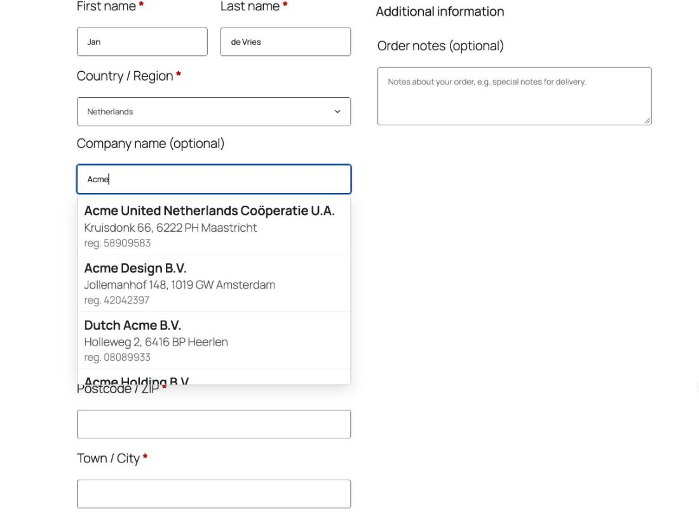Choose the Acme Design B.V. suggestion

(214, 283)
